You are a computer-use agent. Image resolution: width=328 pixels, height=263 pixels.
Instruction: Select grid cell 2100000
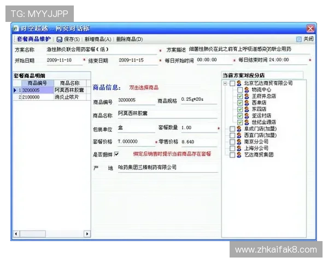coord(38,97)
